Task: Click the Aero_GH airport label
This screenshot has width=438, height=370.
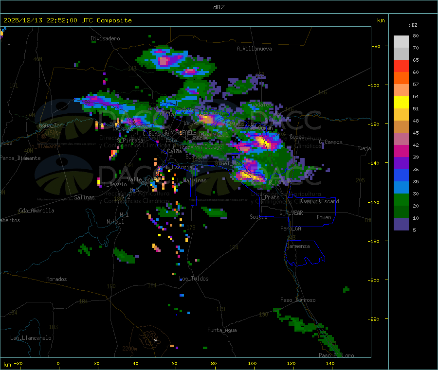Action: (291, 229)
